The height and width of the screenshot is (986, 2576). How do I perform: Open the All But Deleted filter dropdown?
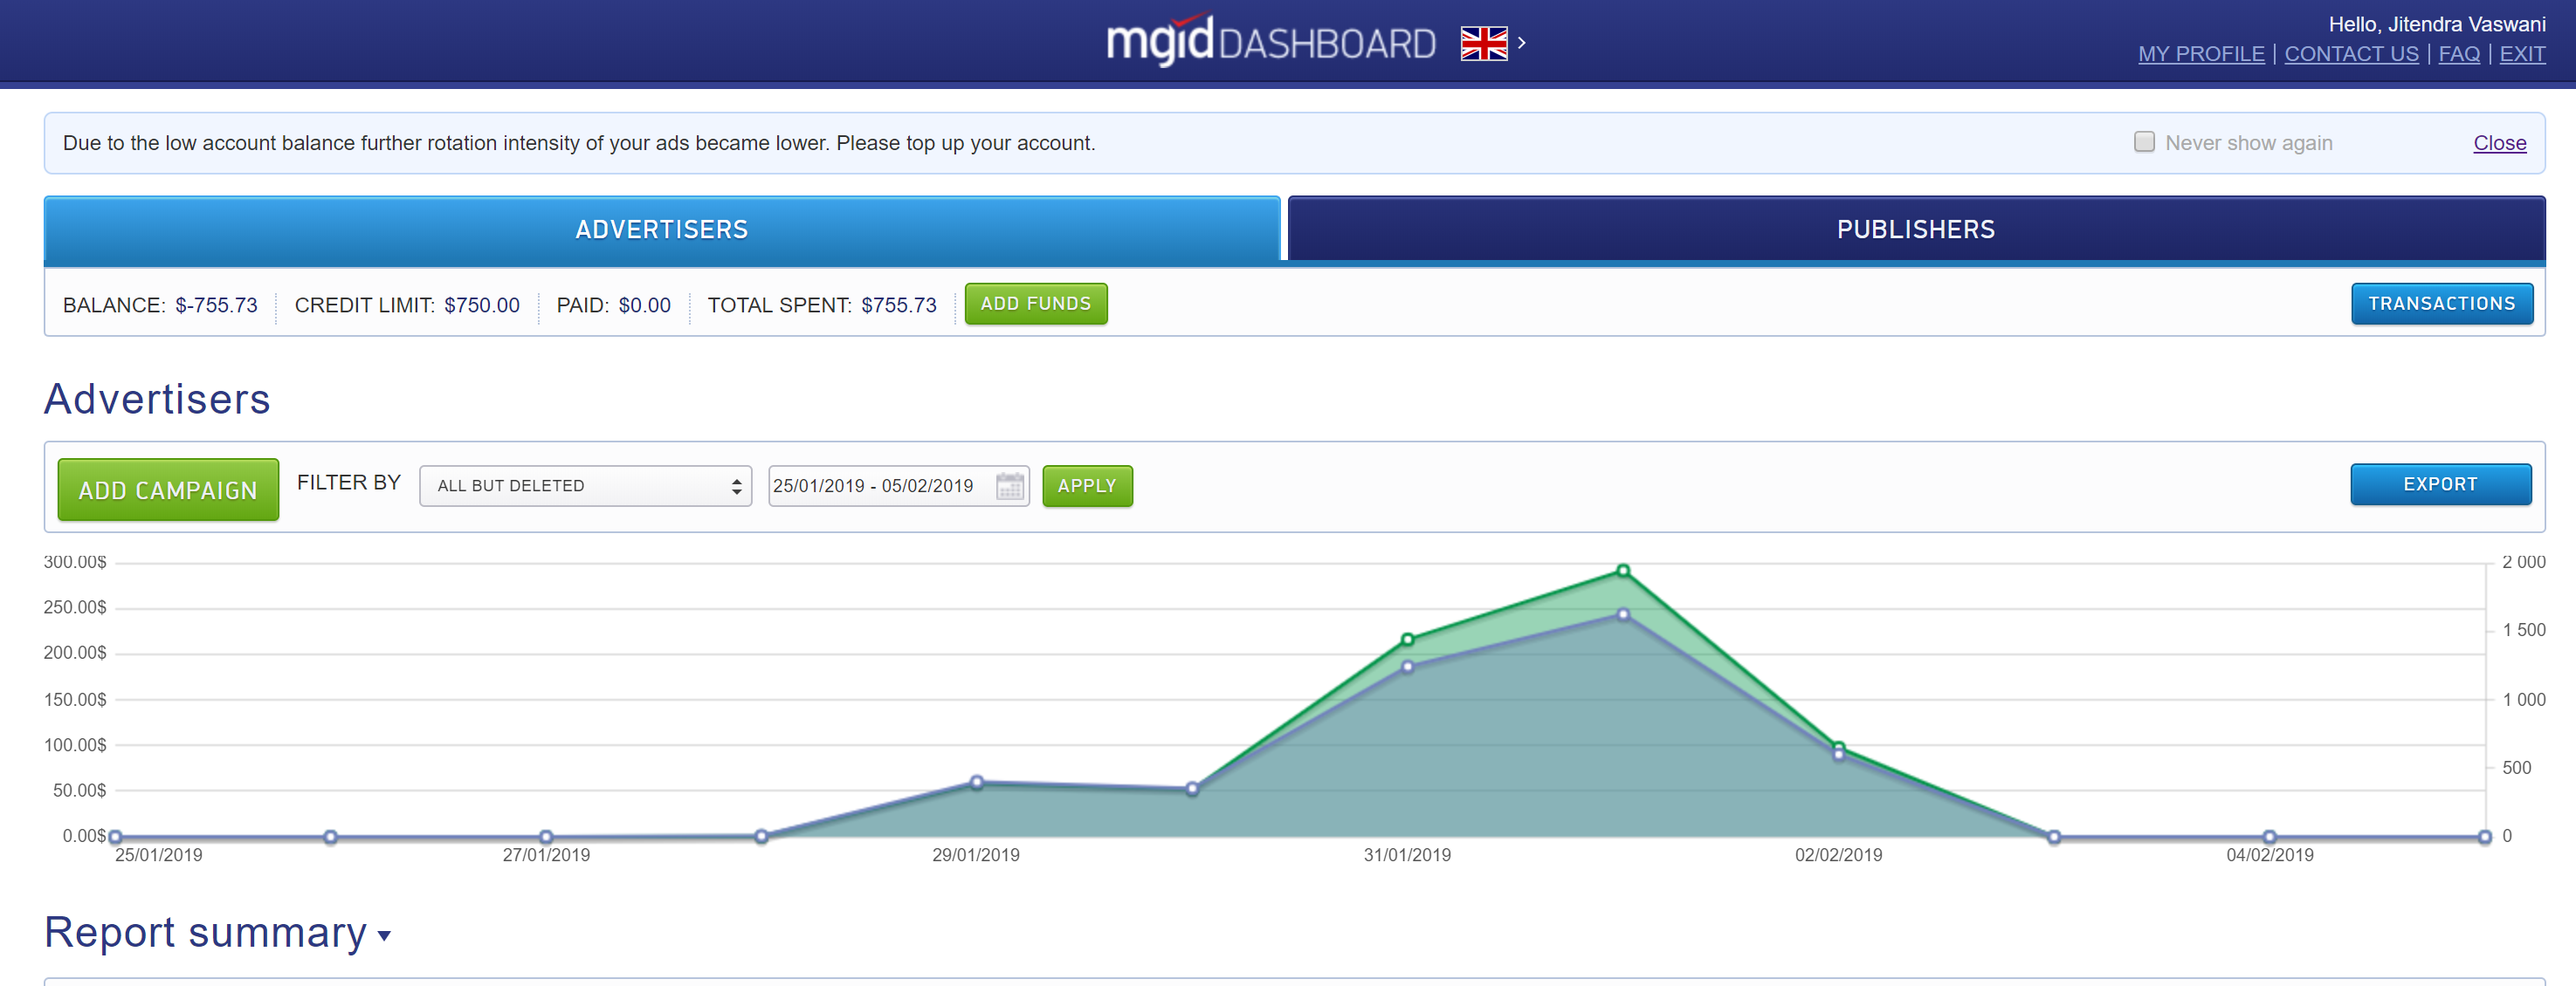pos(585,487)
